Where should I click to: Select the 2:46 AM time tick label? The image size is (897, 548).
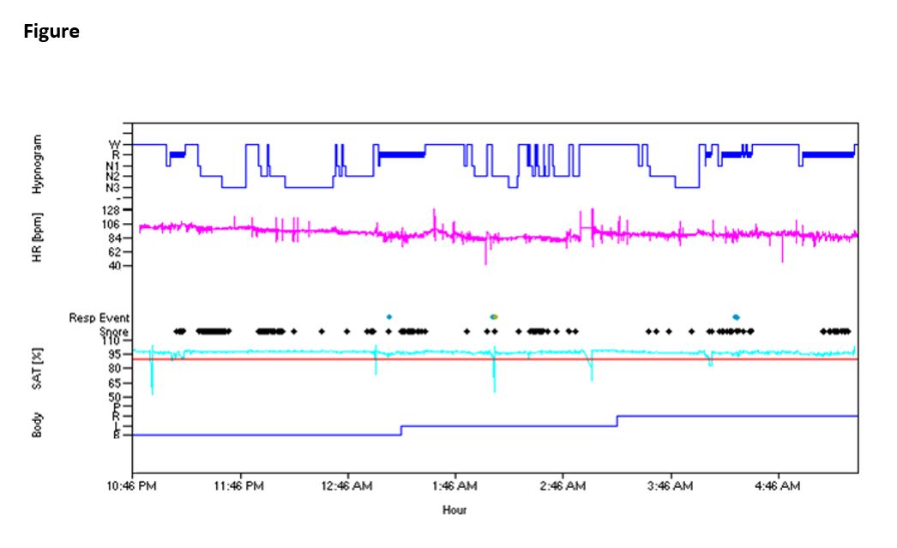click(563, 486)
